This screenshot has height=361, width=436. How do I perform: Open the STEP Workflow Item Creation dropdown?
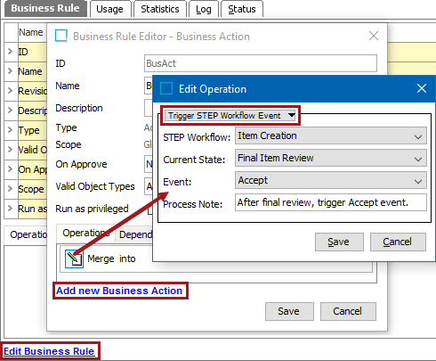331,136
